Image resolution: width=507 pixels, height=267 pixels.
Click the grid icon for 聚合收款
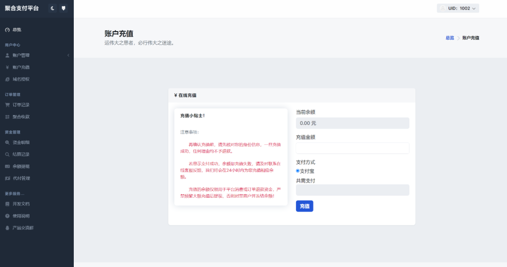point(7,117)
